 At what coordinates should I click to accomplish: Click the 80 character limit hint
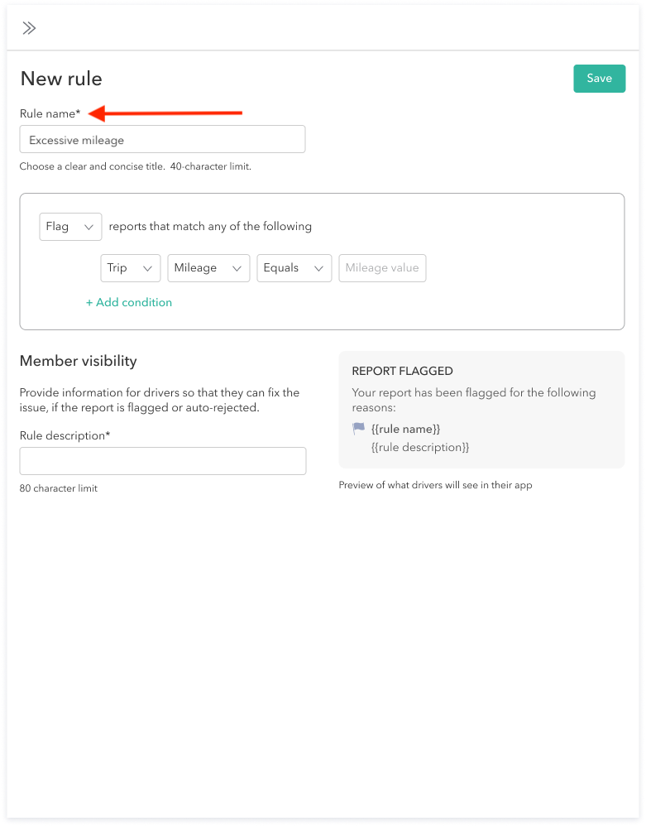click(x=59, y=488)
